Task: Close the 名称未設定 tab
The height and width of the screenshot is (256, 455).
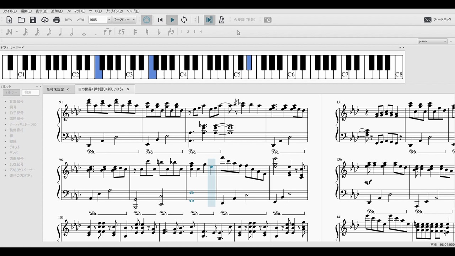Action: pyautogui.click(x=68, y=89)
